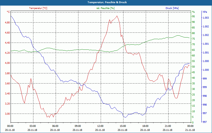Click the 30 humidity tick label

(193, 89)
